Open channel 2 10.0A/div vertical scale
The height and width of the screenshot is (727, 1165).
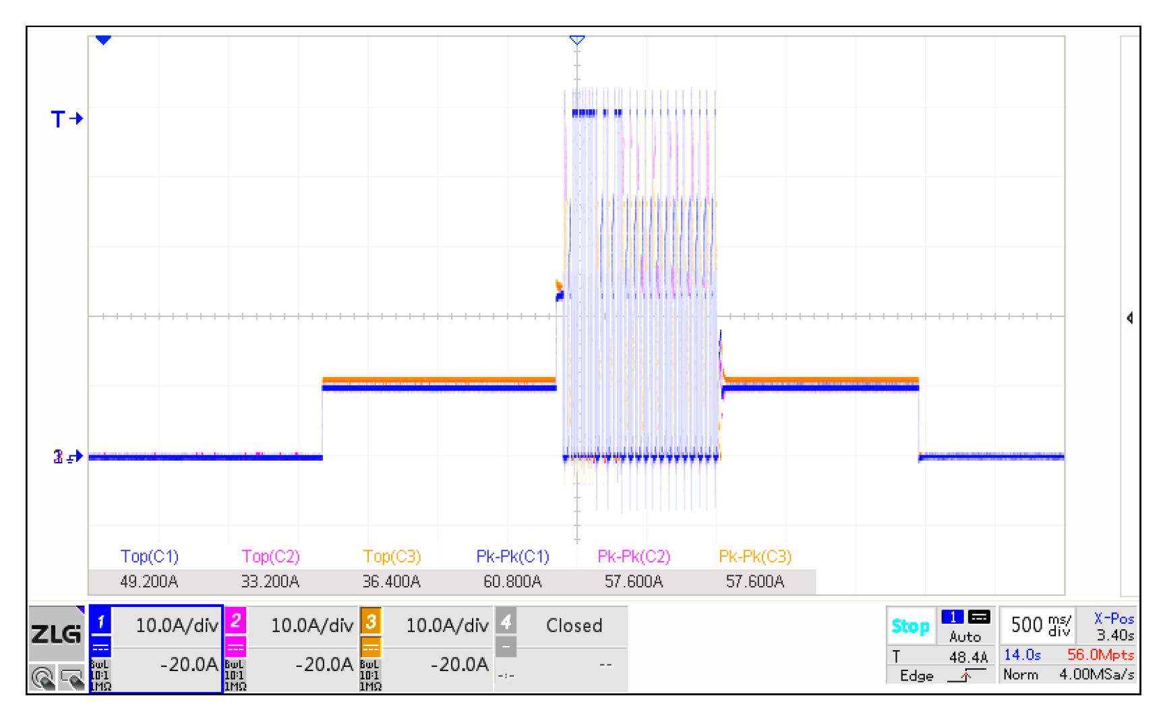tap(311, 626)
